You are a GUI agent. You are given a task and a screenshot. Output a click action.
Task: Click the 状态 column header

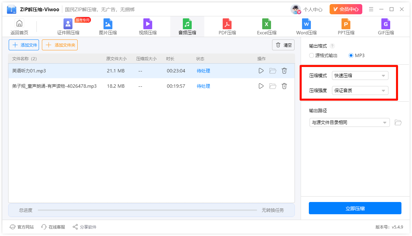[x=200, y=59]
